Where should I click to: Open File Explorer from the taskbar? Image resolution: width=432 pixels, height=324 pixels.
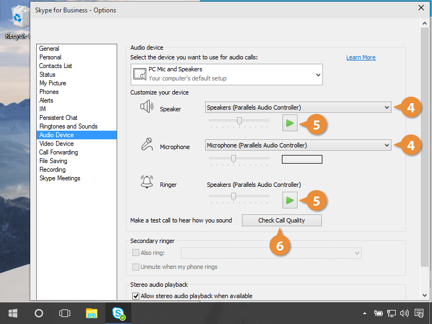[x=92, y=313]
